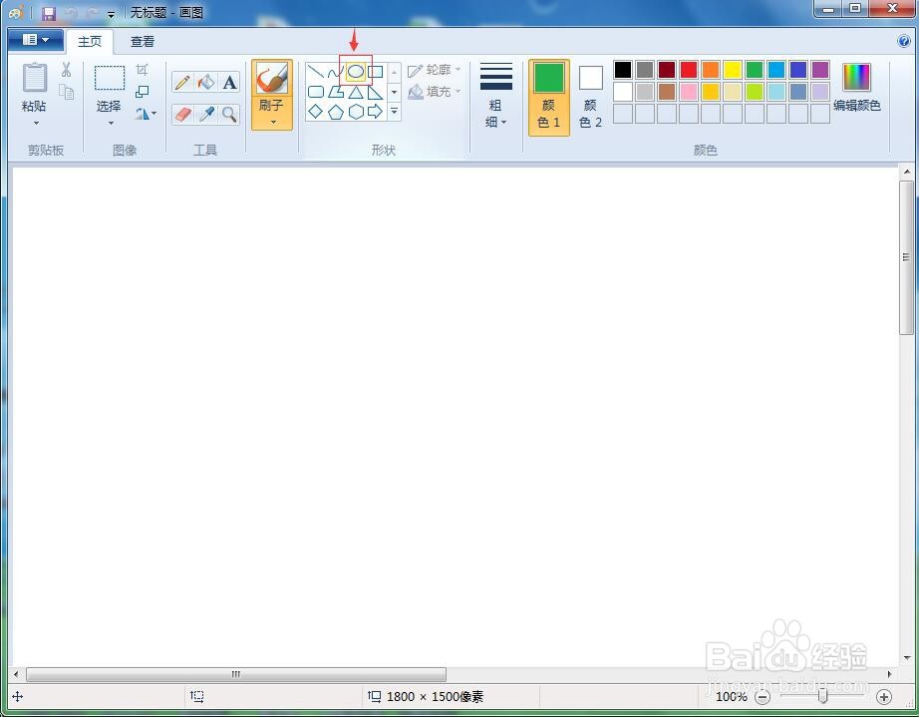Open the 粗细 line size dropdown
The height and width of the screenshot is (717, 919).
point(495,96)
